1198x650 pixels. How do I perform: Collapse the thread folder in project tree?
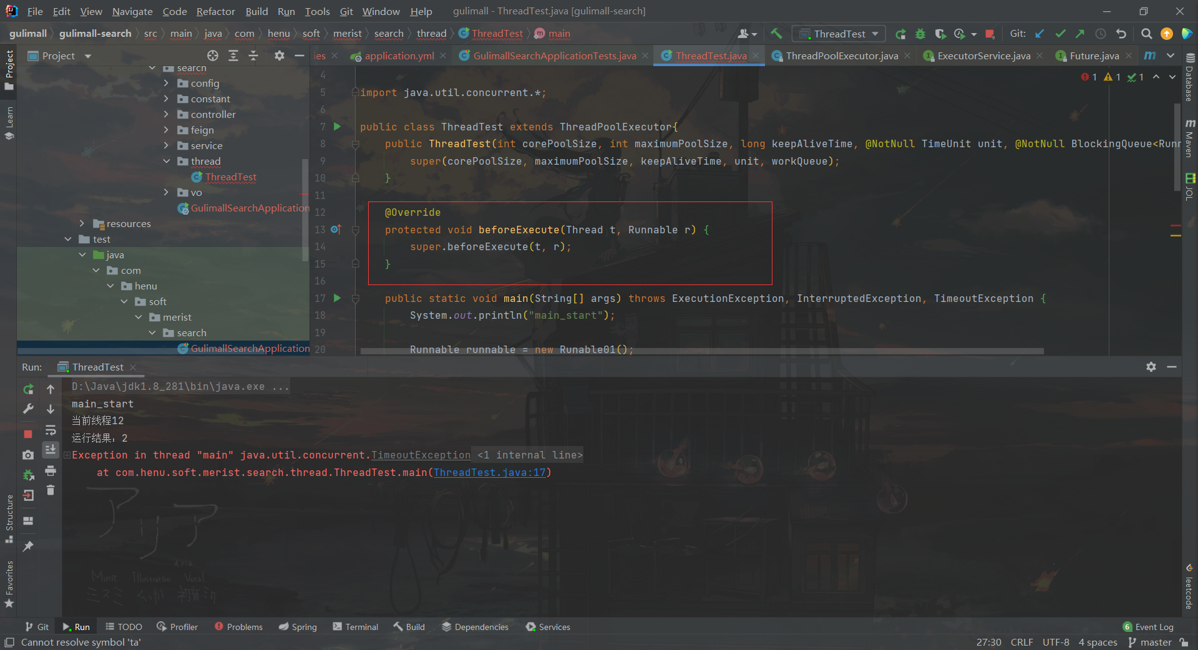[x=166, y=161]
